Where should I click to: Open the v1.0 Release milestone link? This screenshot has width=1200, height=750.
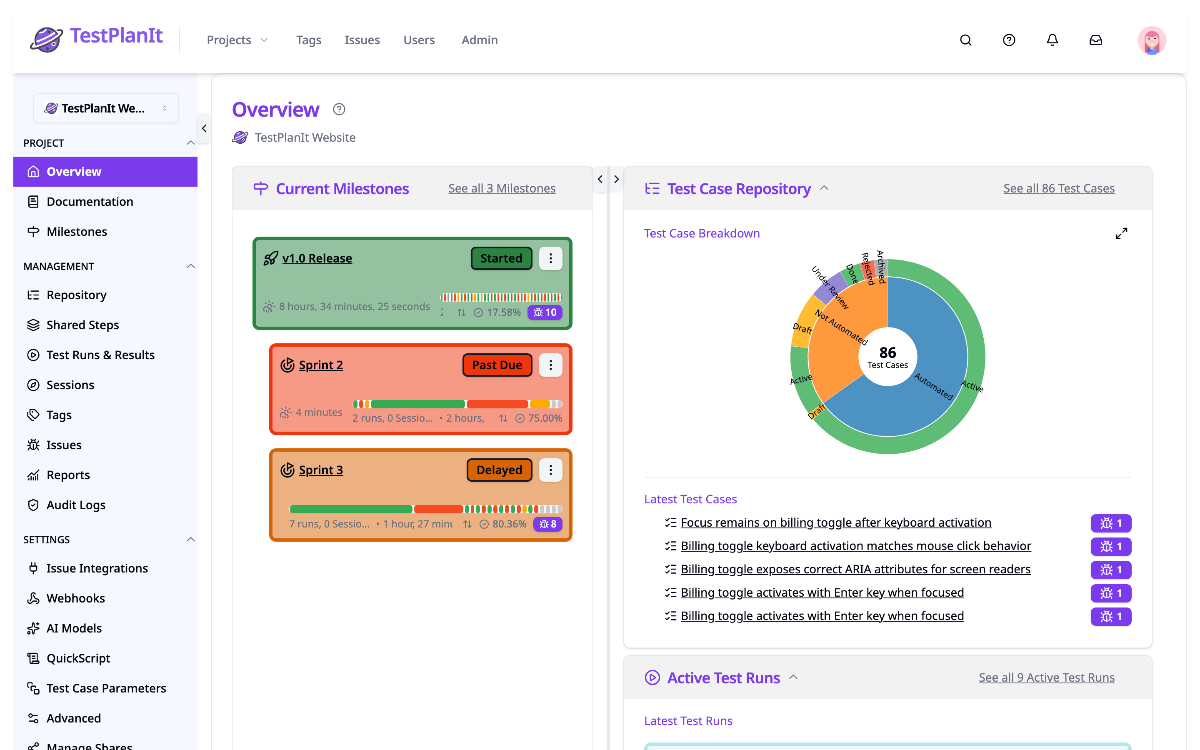click(x=317, y=258)
